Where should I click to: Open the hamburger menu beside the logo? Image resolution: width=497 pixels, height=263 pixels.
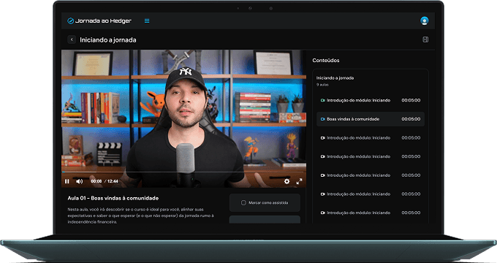click(x=147, y=21)
